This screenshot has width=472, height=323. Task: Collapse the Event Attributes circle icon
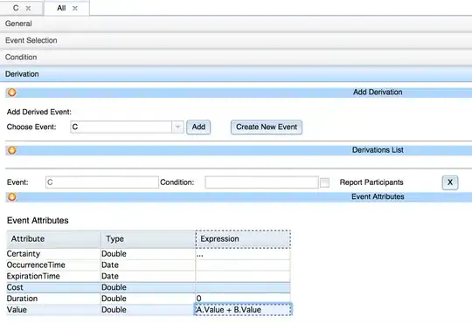tap(11, 197)
